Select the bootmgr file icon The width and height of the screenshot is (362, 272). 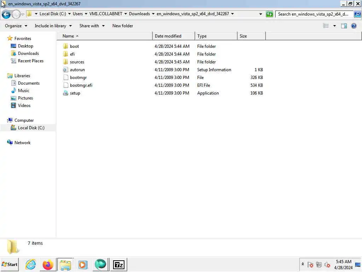point(65,78)
